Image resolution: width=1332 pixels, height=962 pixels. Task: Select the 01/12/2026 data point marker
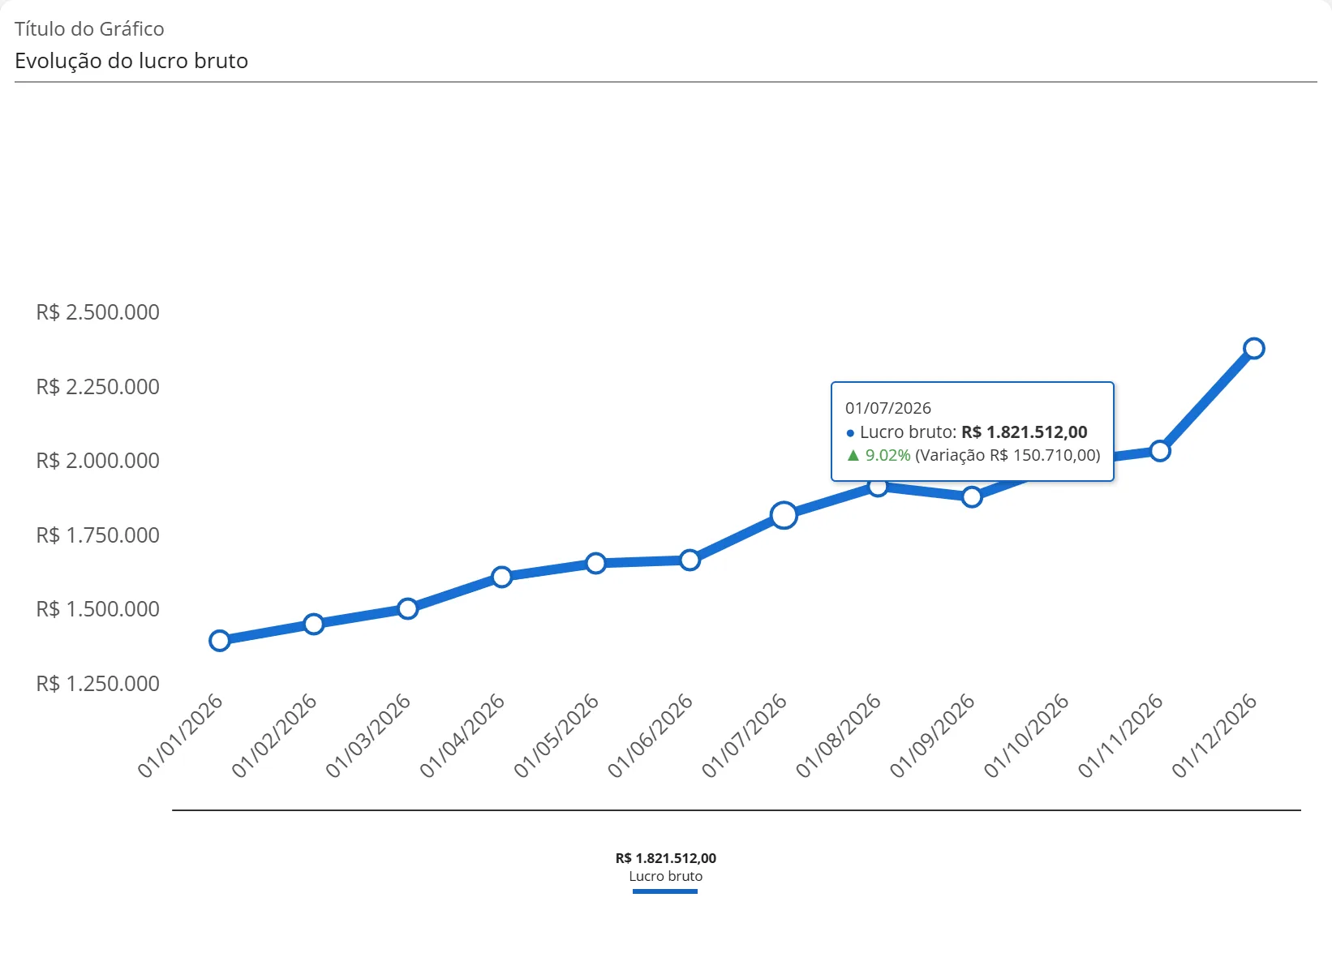[1254, 349]
